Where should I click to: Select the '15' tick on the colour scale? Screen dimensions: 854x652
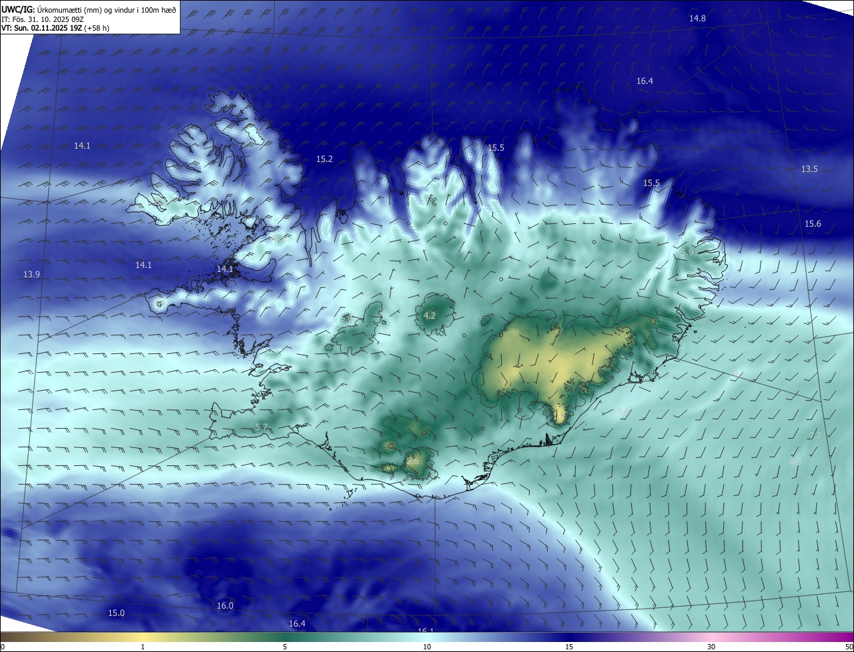point(569,647)
